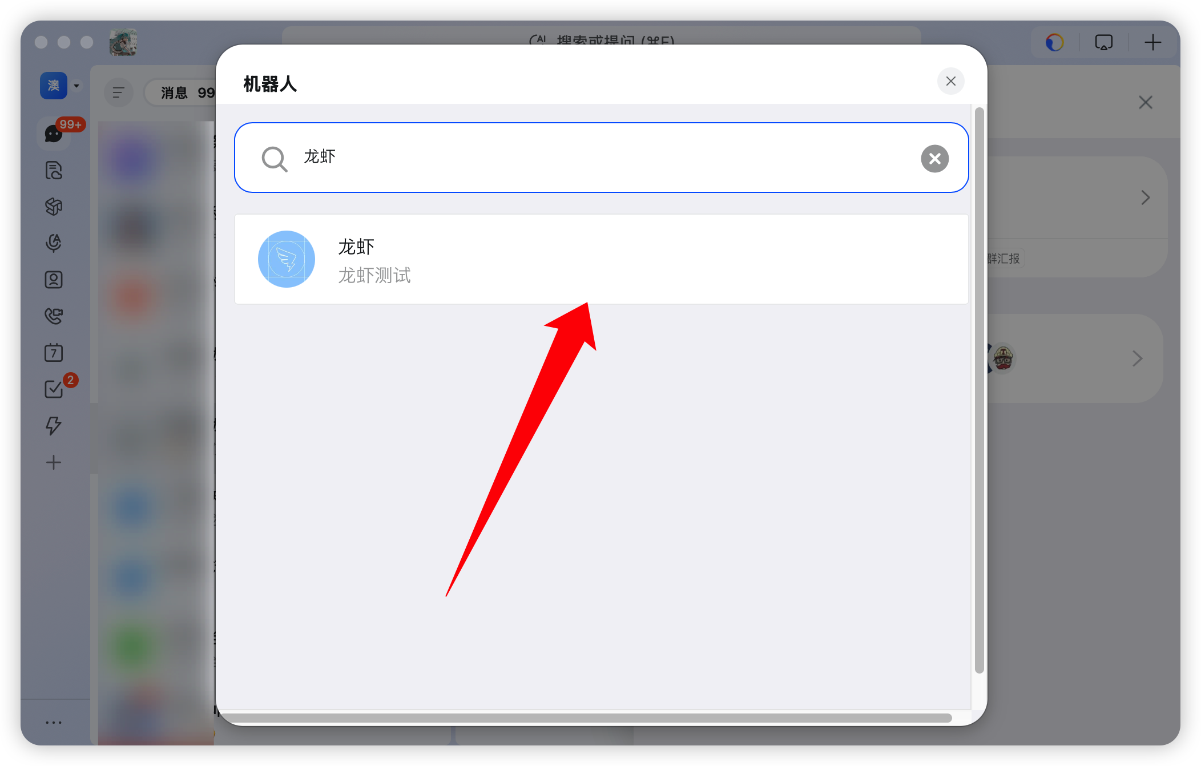Click the vertical scrollbar in robot dialog

point(979,390)
